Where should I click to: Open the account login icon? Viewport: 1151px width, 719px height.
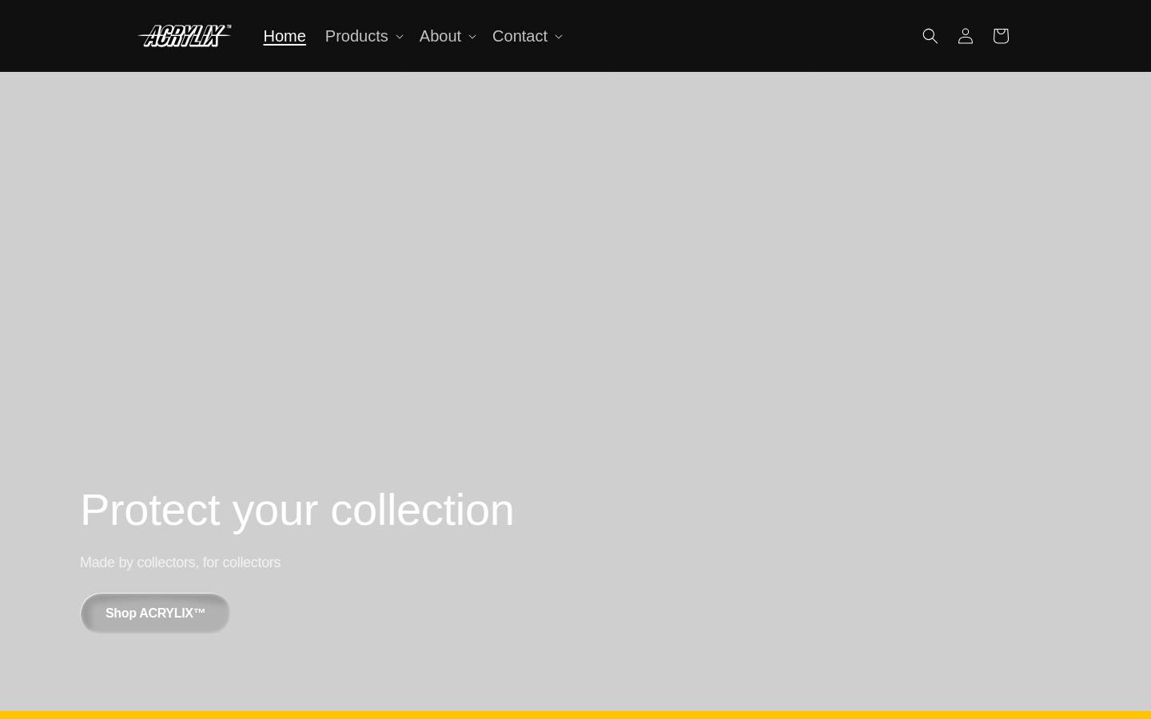click(965, 36)
